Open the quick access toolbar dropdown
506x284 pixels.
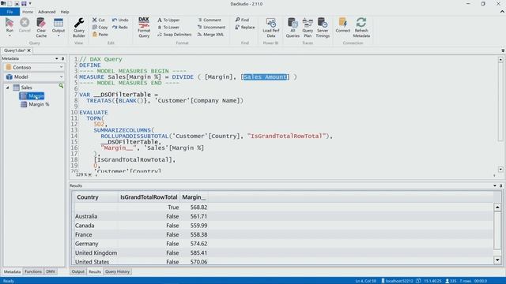[30, 3]
